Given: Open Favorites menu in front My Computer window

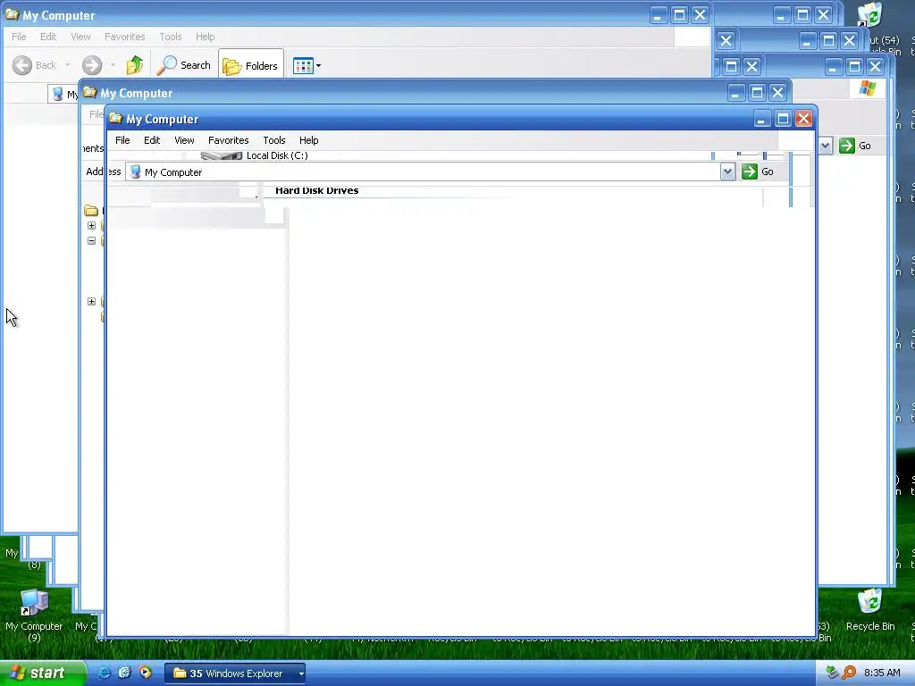Looking at the screenshot, I should pyautogui.click(x=228, y=140).
